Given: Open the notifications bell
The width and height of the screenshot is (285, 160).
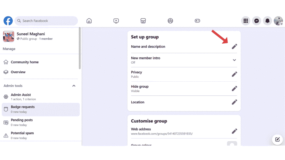Looking at the screenshot, I should pyautogui.click(x=267, y=21).
